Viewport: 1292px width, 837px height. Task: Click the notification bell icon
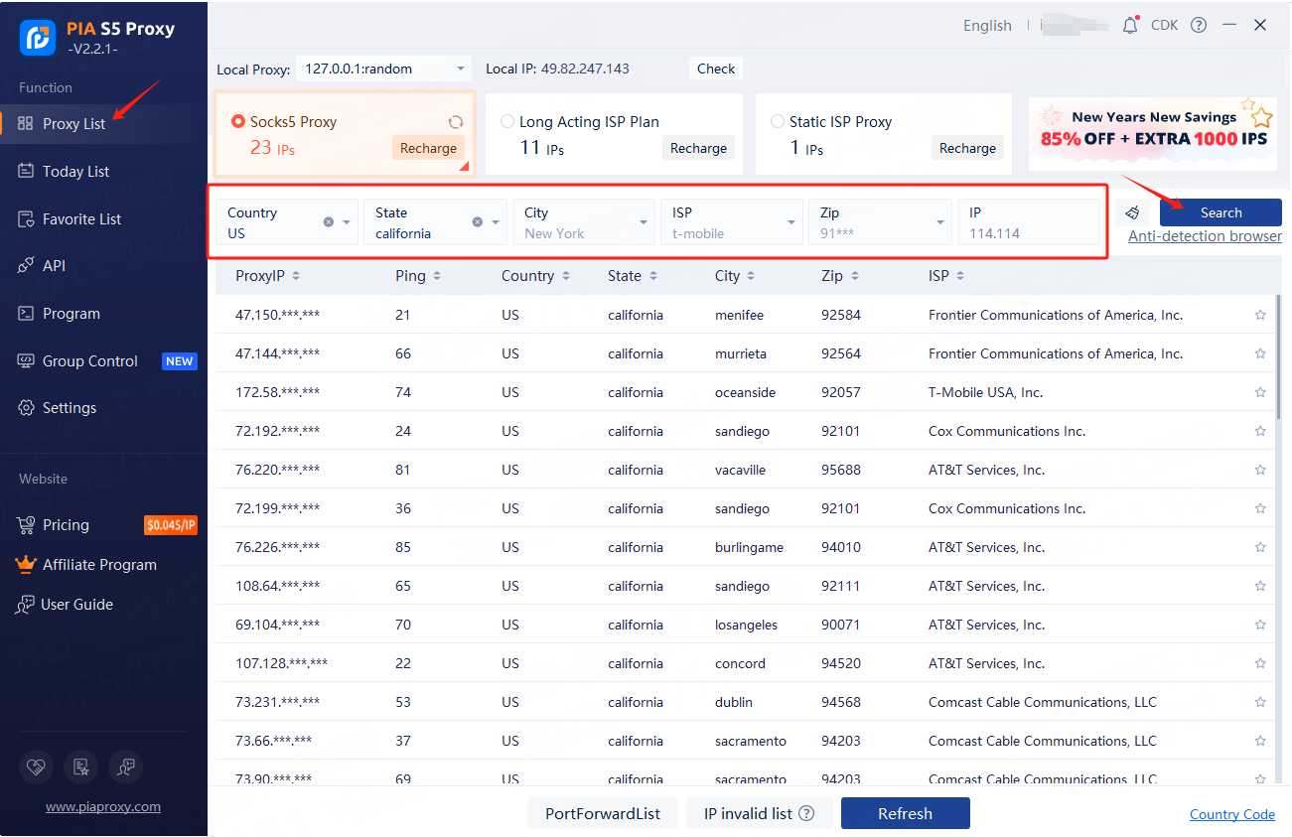(1130, 26)
